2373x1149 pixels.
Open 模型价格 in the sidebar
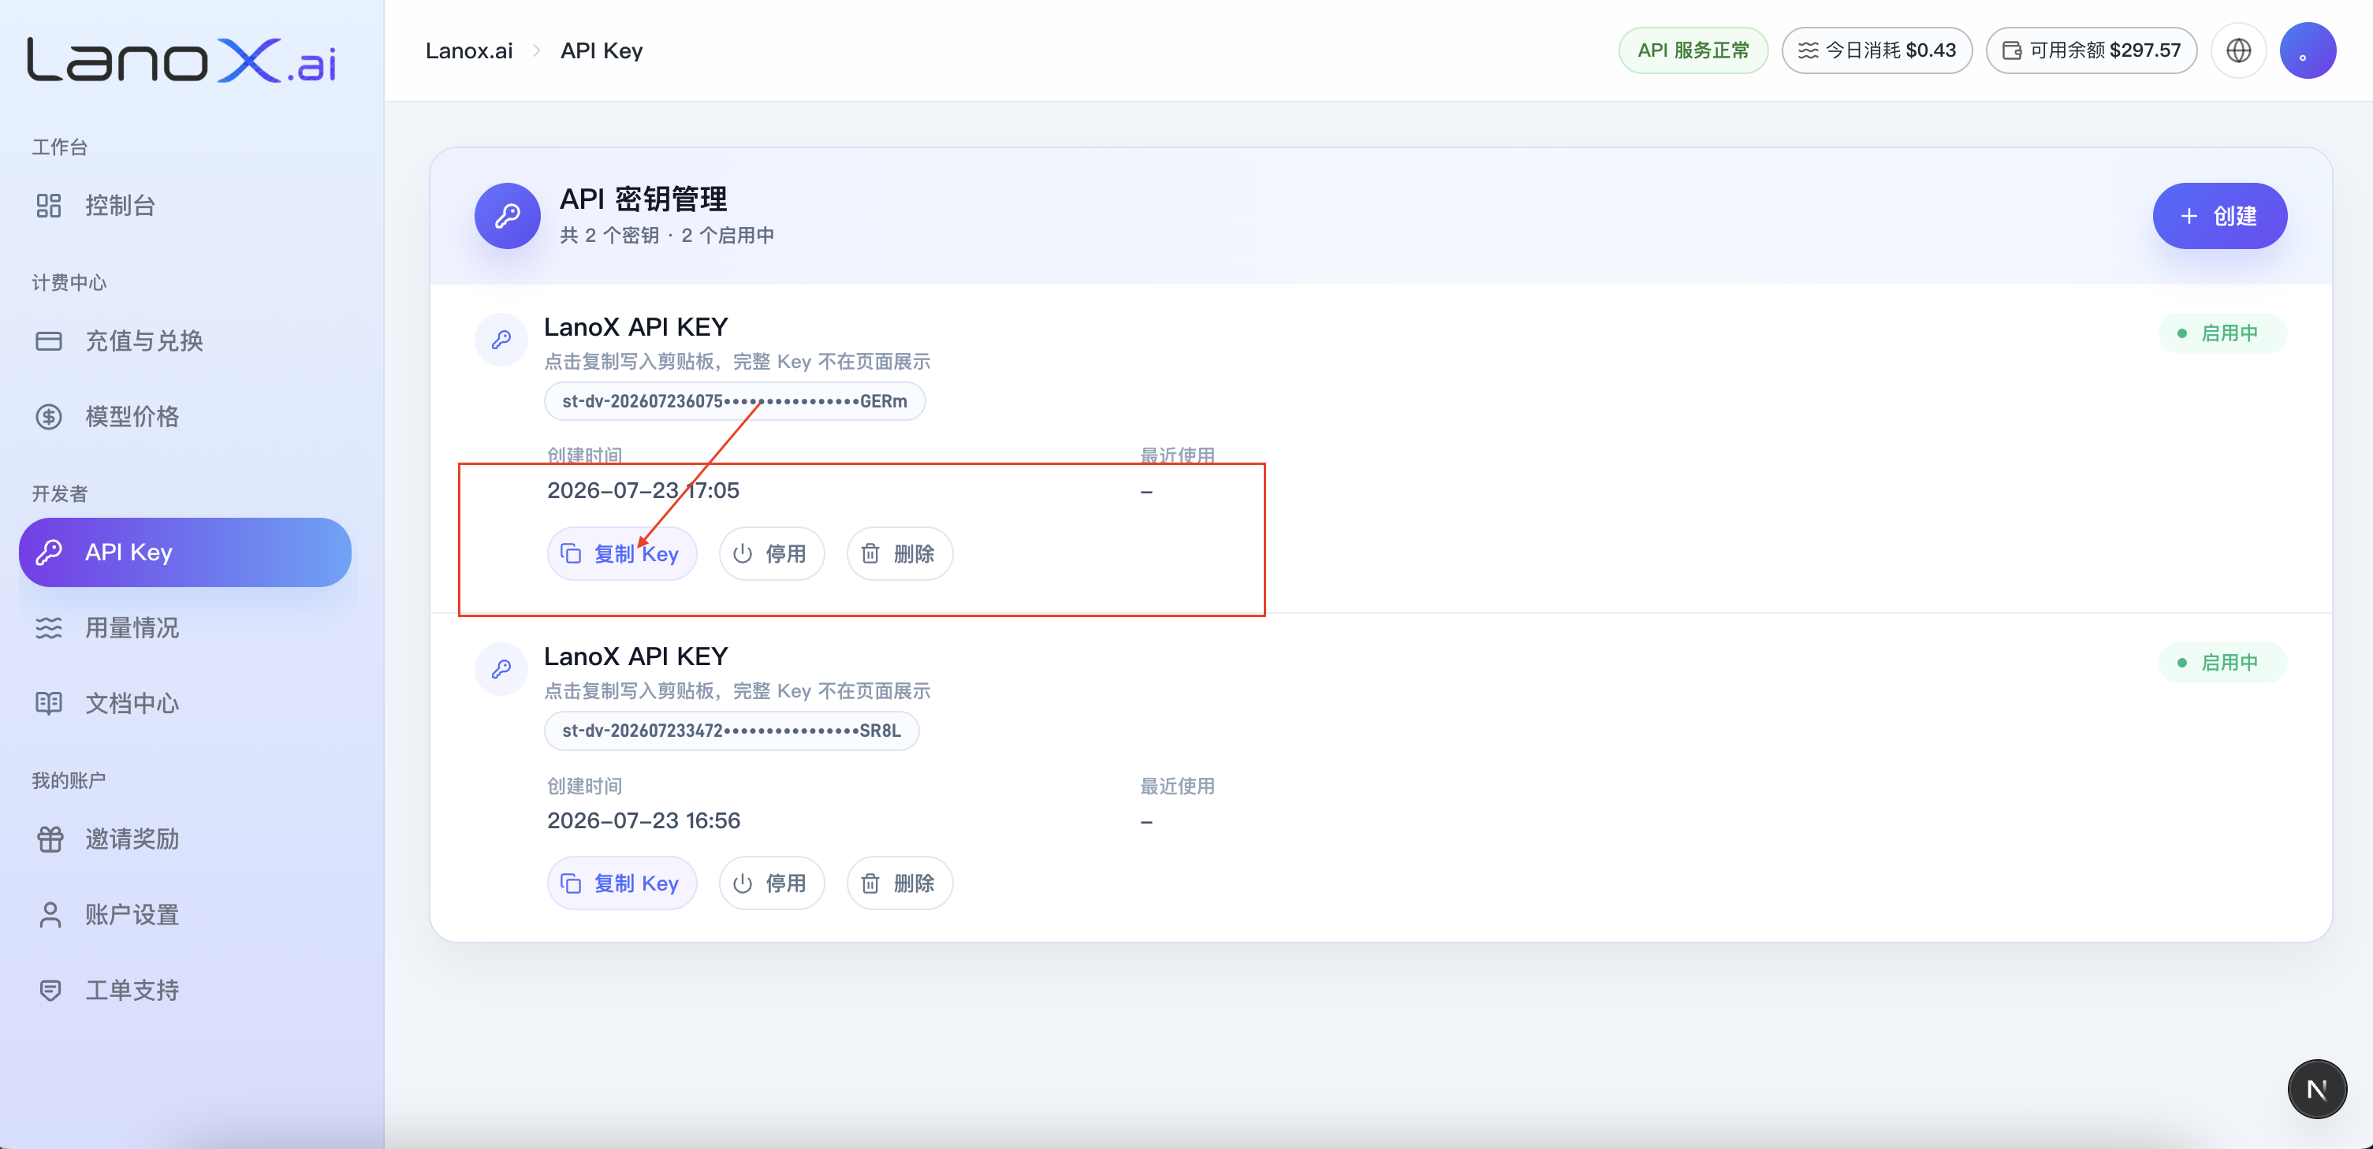[184, 416]
